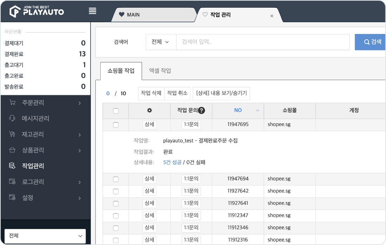The image size is (386, 245).
Task: Click the 재고관리 inventory cart icon
Action: coord(12,134)
